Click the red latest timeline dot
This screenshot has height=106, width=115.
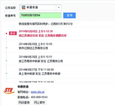point(6,33)
